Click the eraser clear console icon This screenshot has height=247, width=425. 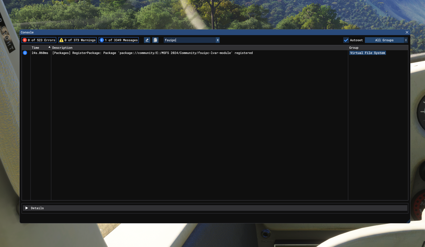point(147,40)
